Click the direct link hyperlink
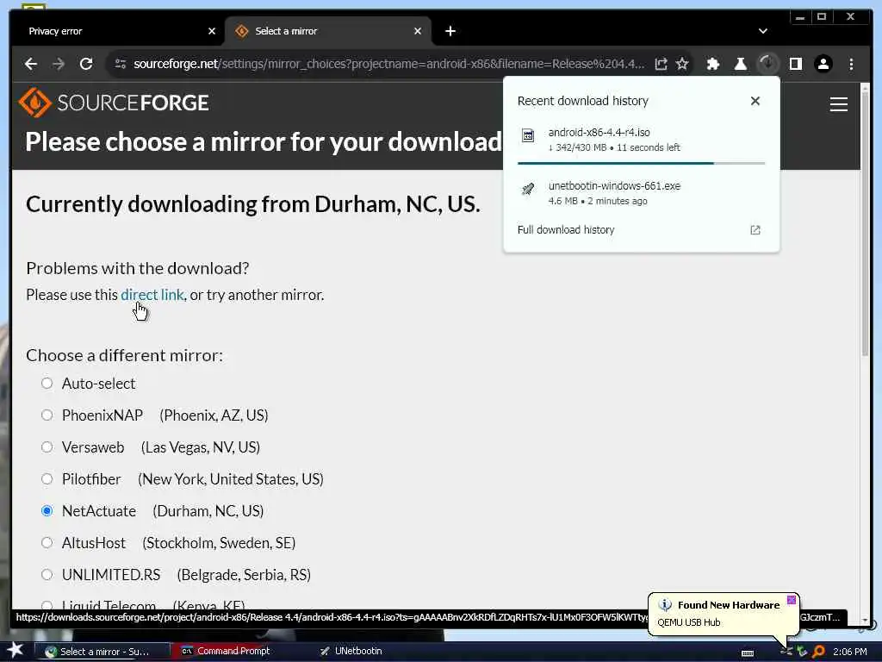Viewport: 882px width, 662px height. [152, 295]
